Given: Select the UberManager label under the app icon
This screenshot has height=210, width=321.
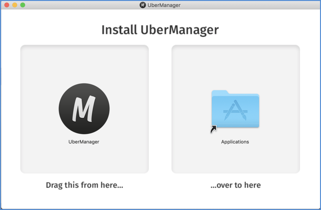Looking at the screenshot, I should [x=84, y=142].
